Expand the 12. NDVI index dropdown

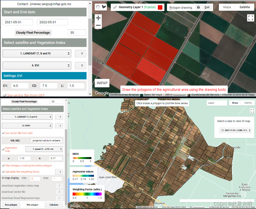[x=27, y=126]
